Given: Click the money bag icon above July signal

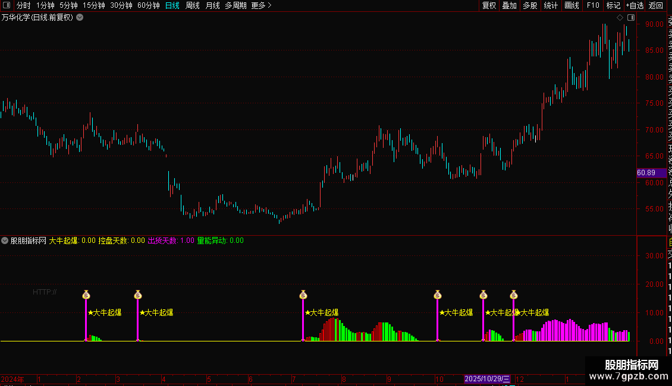Looking at the screenshot, I should point(303,295).
